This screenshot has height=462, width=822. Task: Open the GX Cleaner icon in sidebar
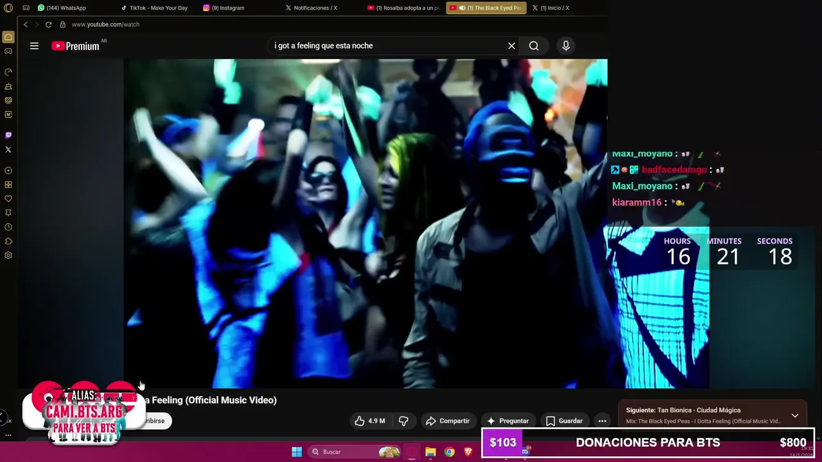point(8,86)
